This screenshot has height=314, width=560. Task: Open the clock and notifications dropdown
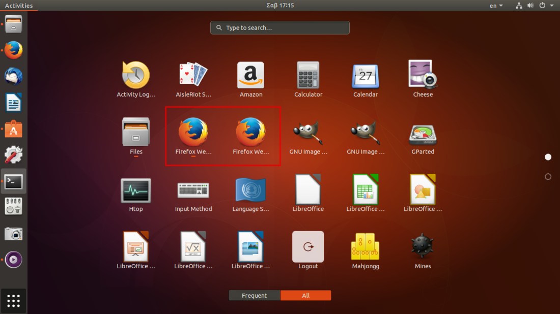tap(280, 6)
